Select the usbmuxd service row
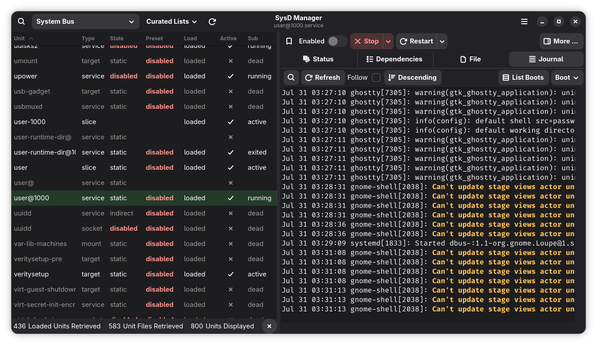 coord(144,107)
